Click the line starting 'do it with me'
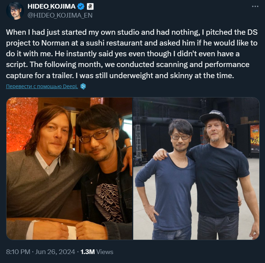This screenshot has height=263, width=265. point(132,54)
